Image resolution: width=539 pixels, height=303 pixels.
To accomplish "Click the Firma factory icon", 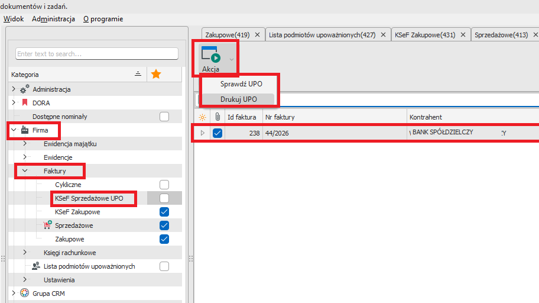I will [24, 130].
